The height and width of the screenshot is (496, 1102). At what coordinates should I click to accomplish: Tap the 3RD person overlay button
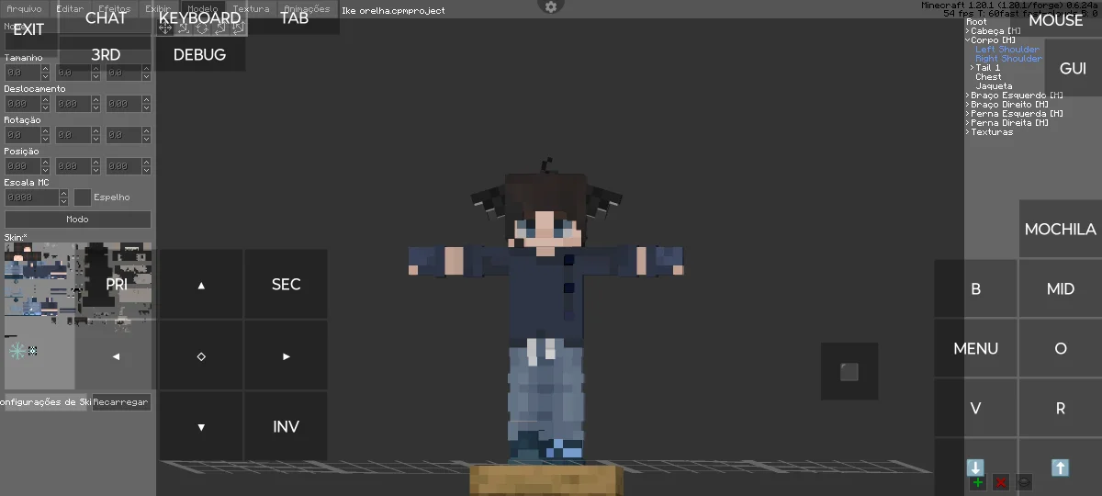pos(106,54)
